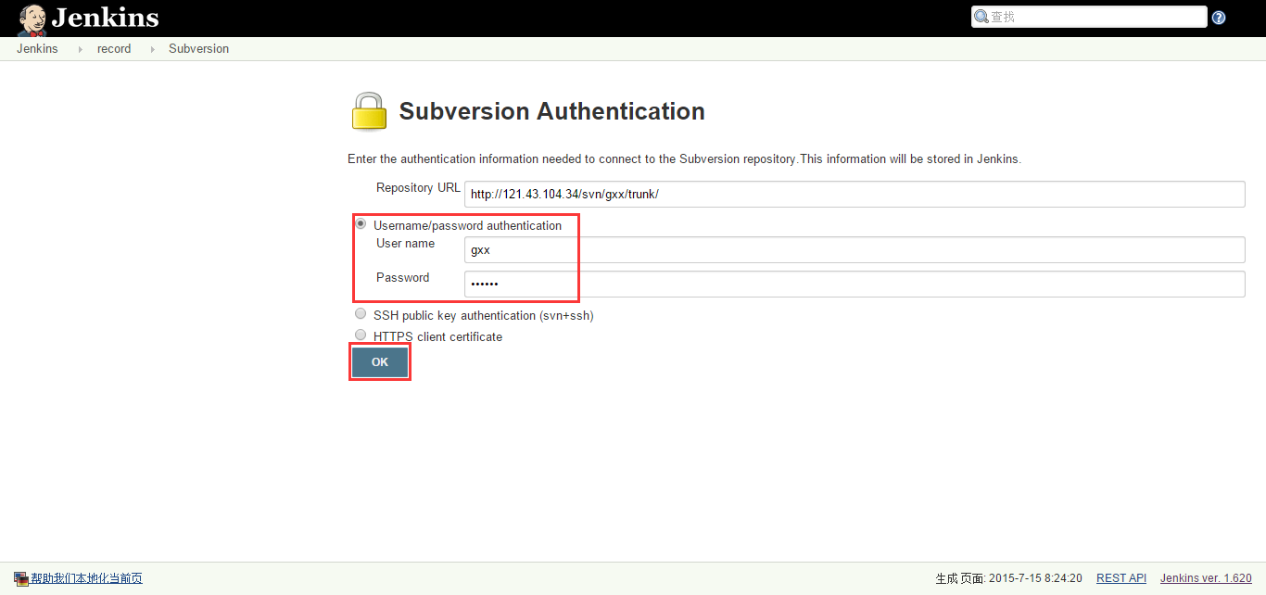Click the page generated timestamp text
This screenshot has height=595, width=1266.
pos(1009,578)
